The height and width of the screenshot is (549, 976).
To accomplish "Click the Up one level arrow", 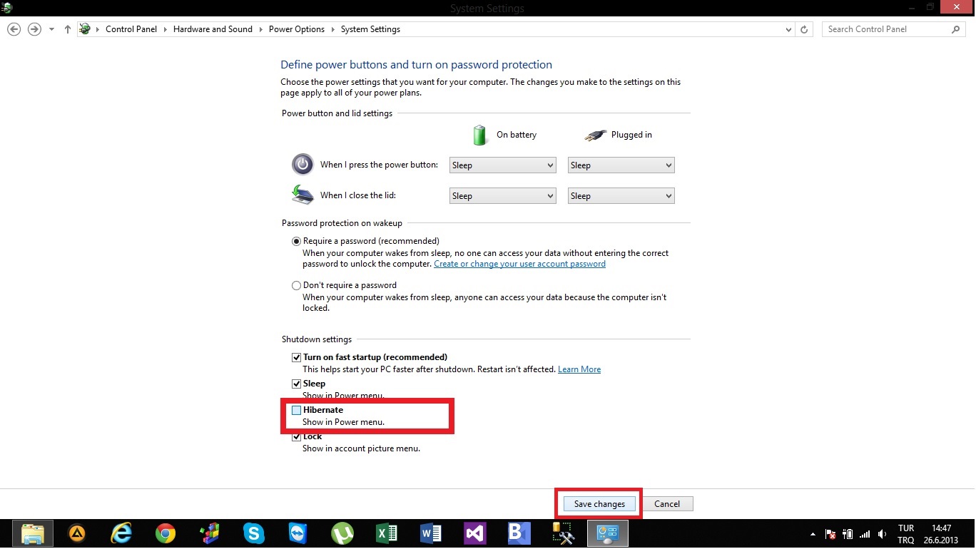I will [68, 29].
